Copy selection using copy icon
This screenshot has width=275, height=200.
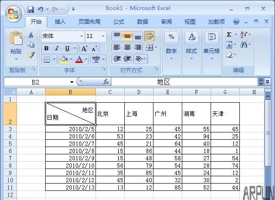click(x=31, y=45)
